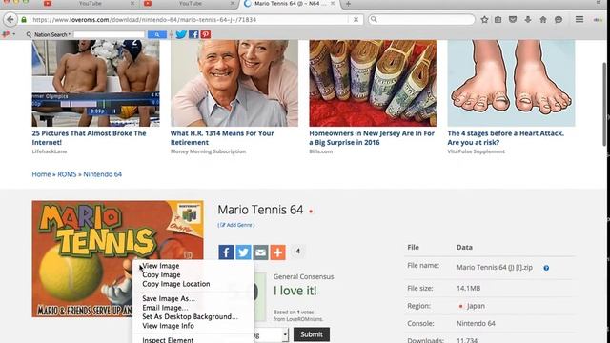Viewport: 610px width, 343px height.
Task: Switch to the first YouTube tab
Action: tap(90, 4)
